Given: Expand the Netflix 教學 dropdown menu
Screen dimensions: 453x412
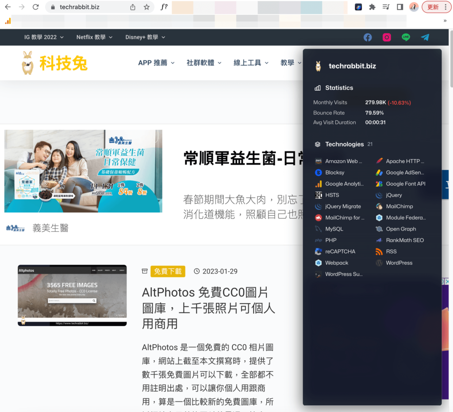Looking at the screenshot, I should tap(94, 37).
